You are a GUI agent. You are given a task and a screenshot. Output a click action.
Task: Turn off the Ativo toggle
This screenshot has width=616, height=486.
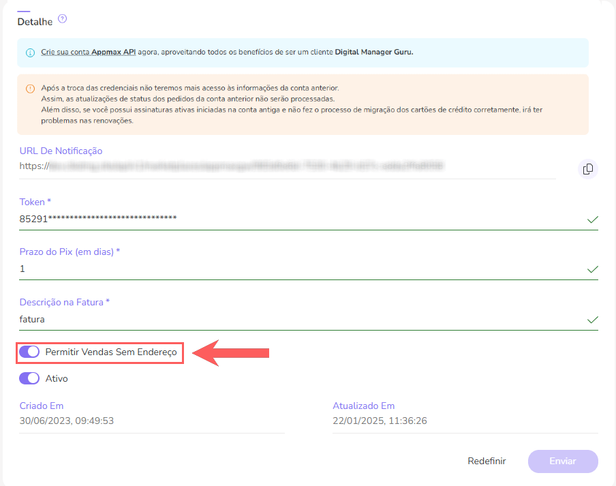[28, 378]
